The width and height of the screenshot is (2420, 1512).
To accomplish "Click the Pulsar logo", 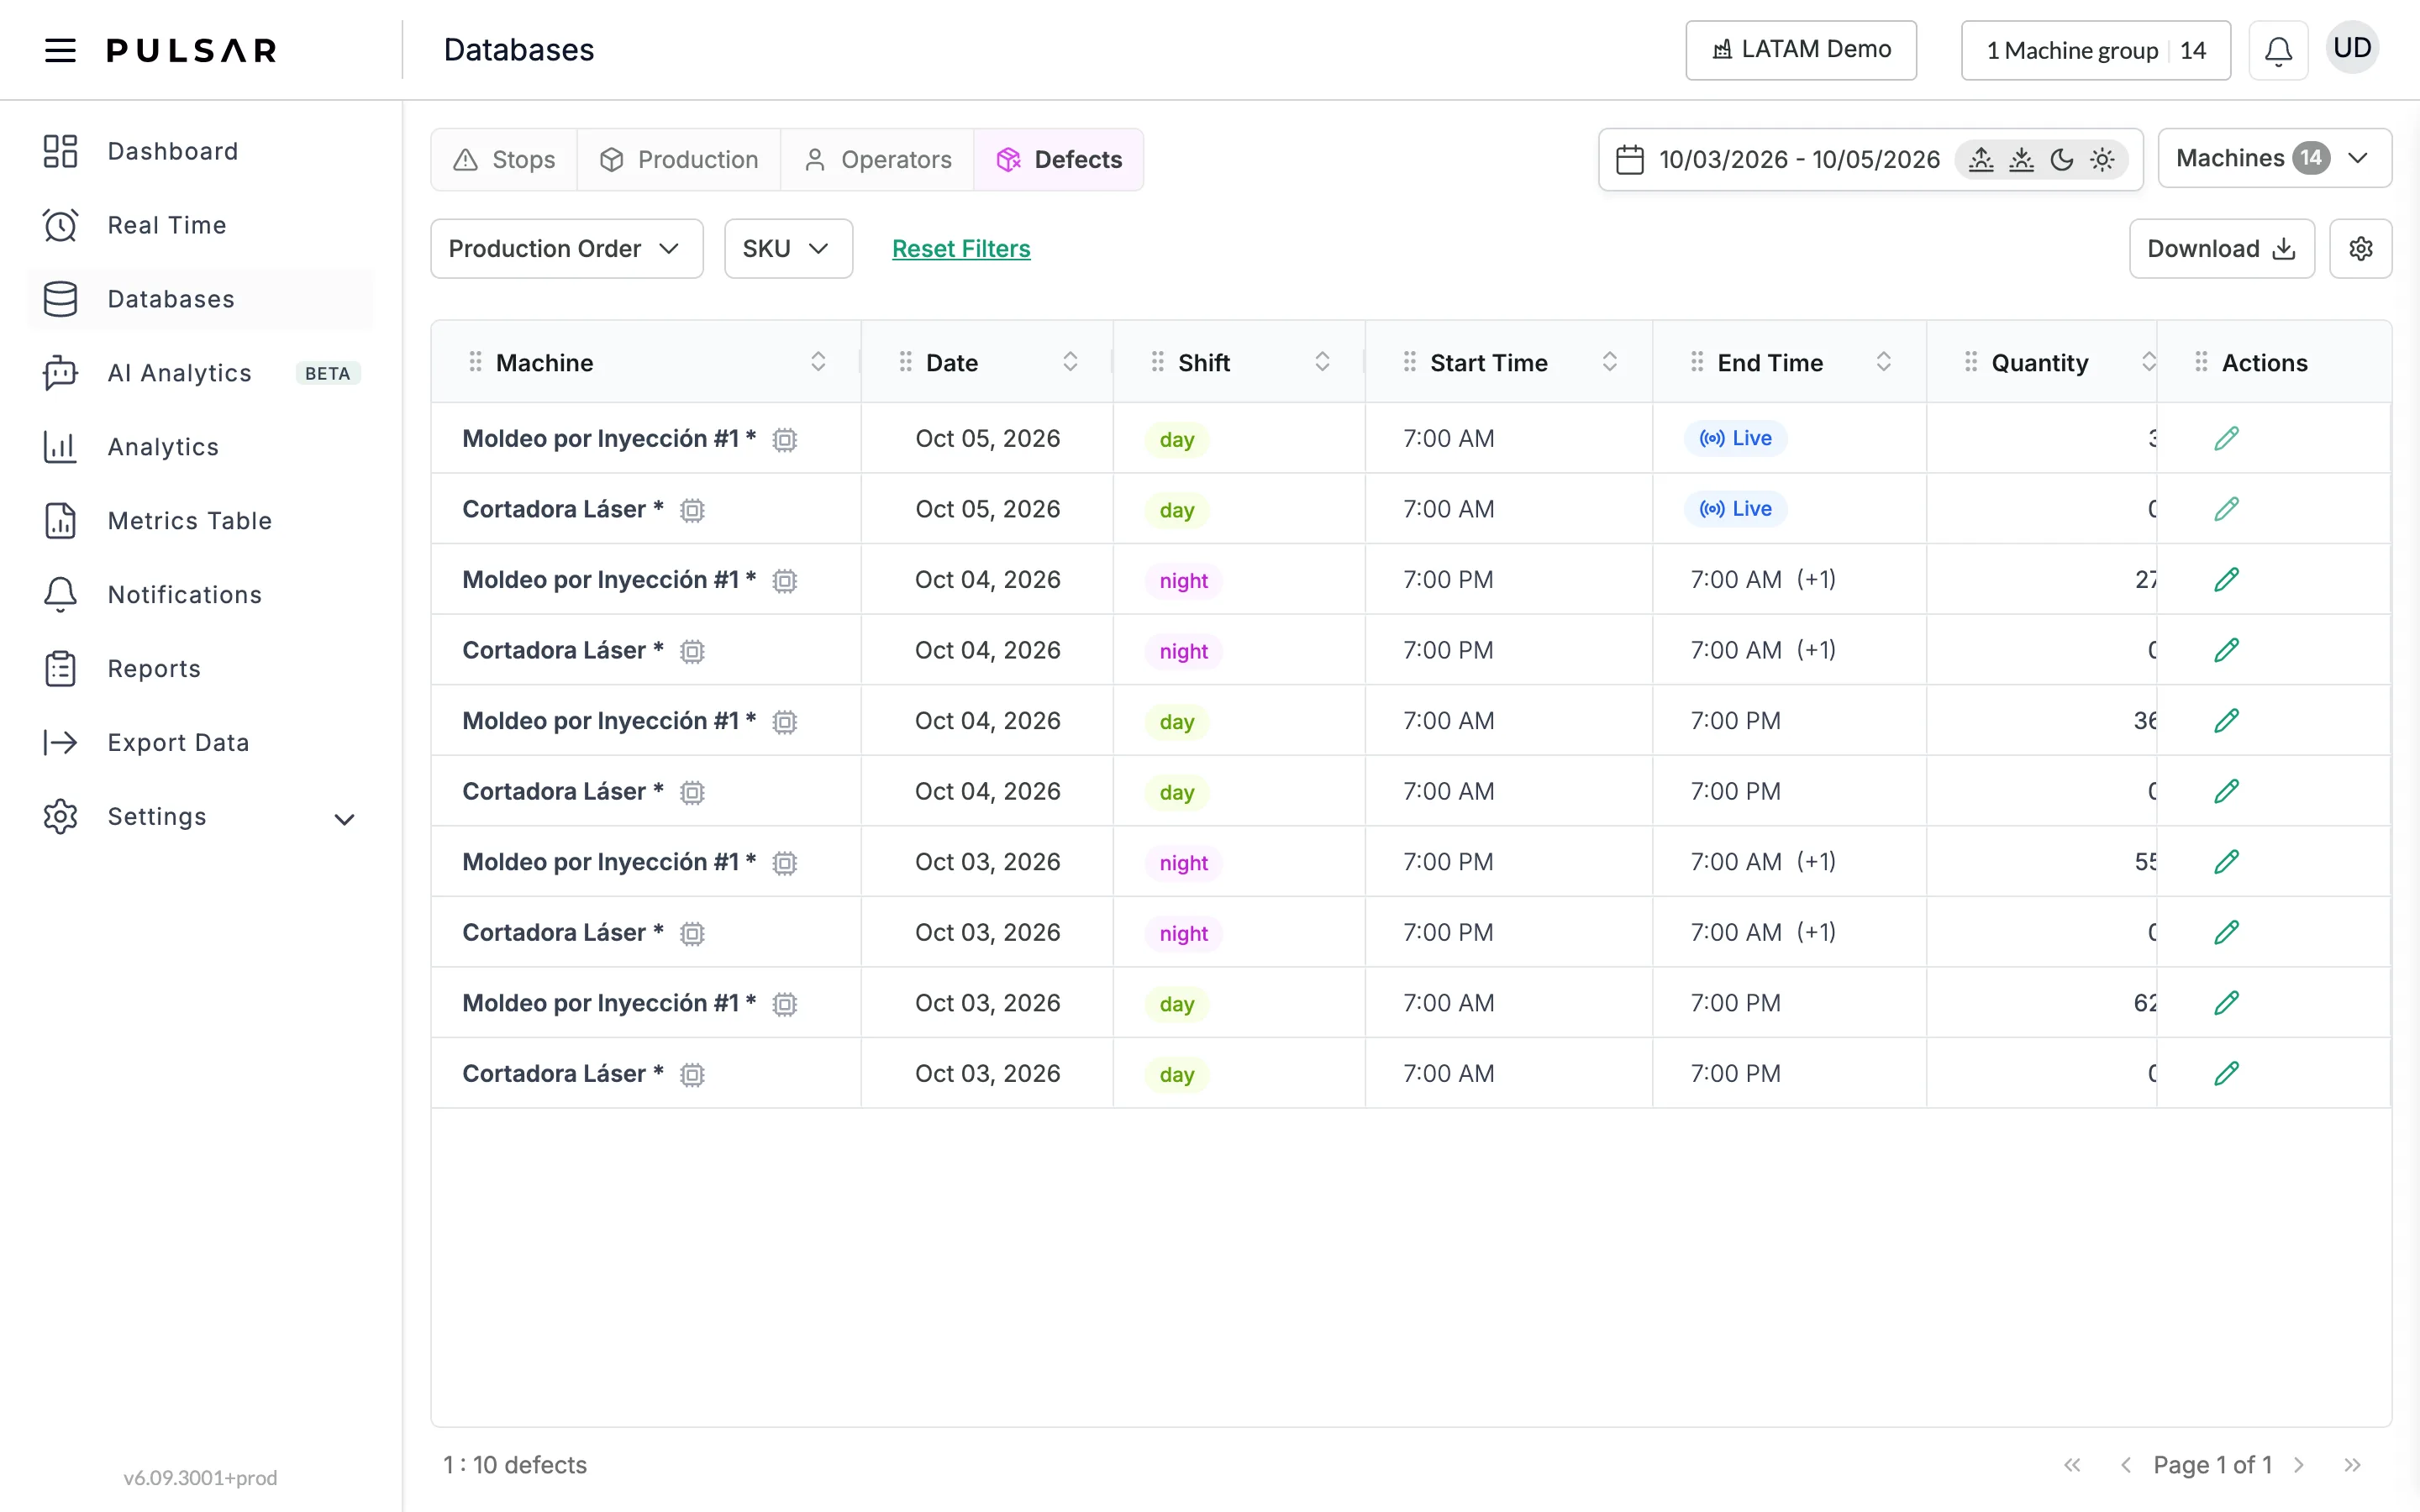I will tap(191, 50).
